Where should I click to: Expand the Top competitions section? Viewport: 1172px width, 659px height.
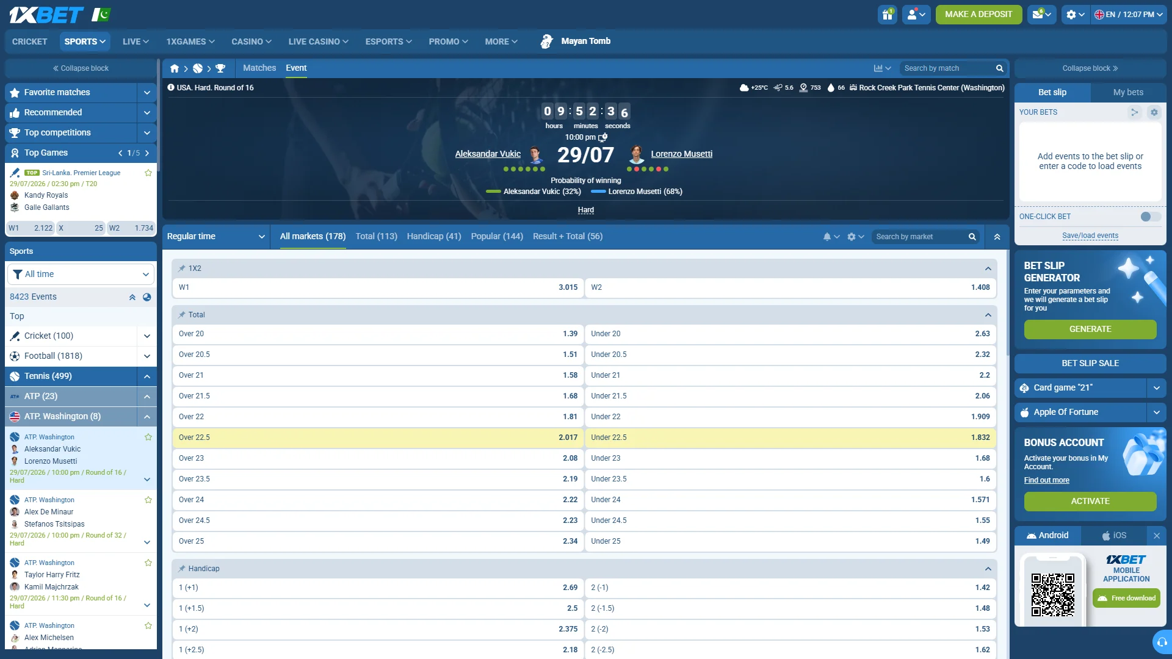coord(147,133)
